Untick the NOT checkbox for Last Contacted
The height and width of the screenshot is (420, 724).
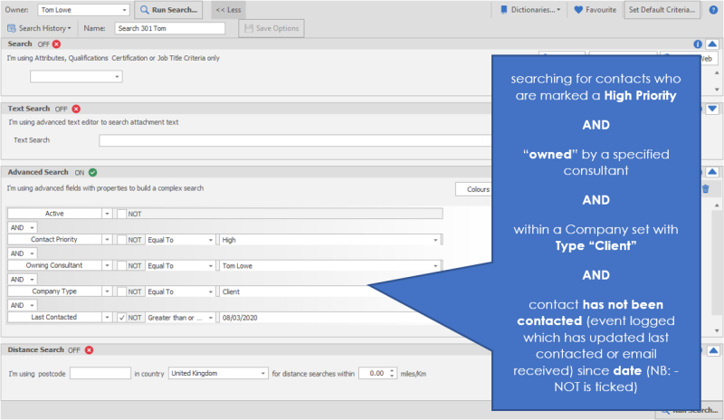pos(122,318)
